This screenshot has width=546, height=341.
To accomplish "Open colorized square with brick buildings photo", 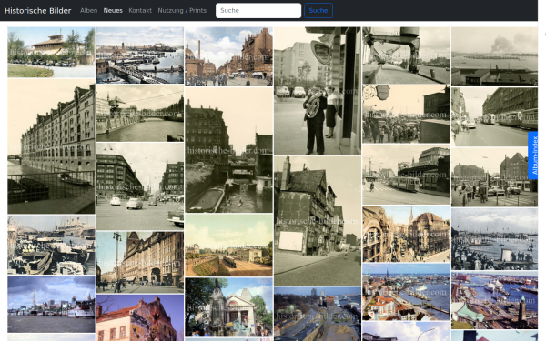I will coord(228,56).
